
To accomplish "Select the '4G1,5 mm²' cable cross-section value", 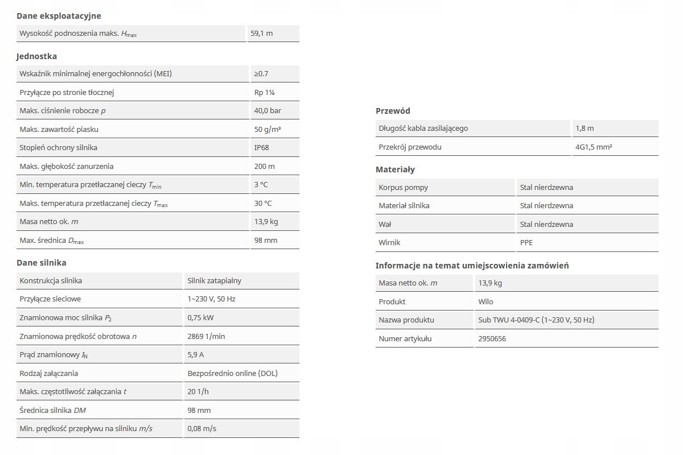I will pos(594,147).
